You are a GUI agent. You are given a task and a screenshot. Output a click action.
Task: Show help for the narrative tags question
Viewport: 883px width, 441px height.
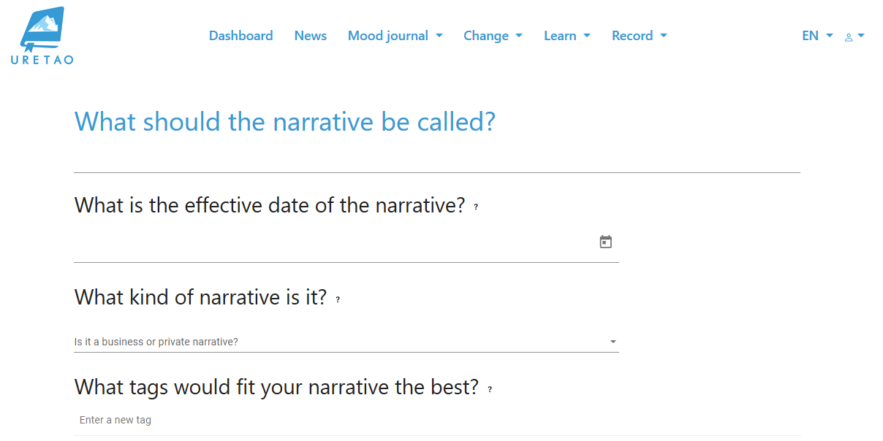[490, 389]
